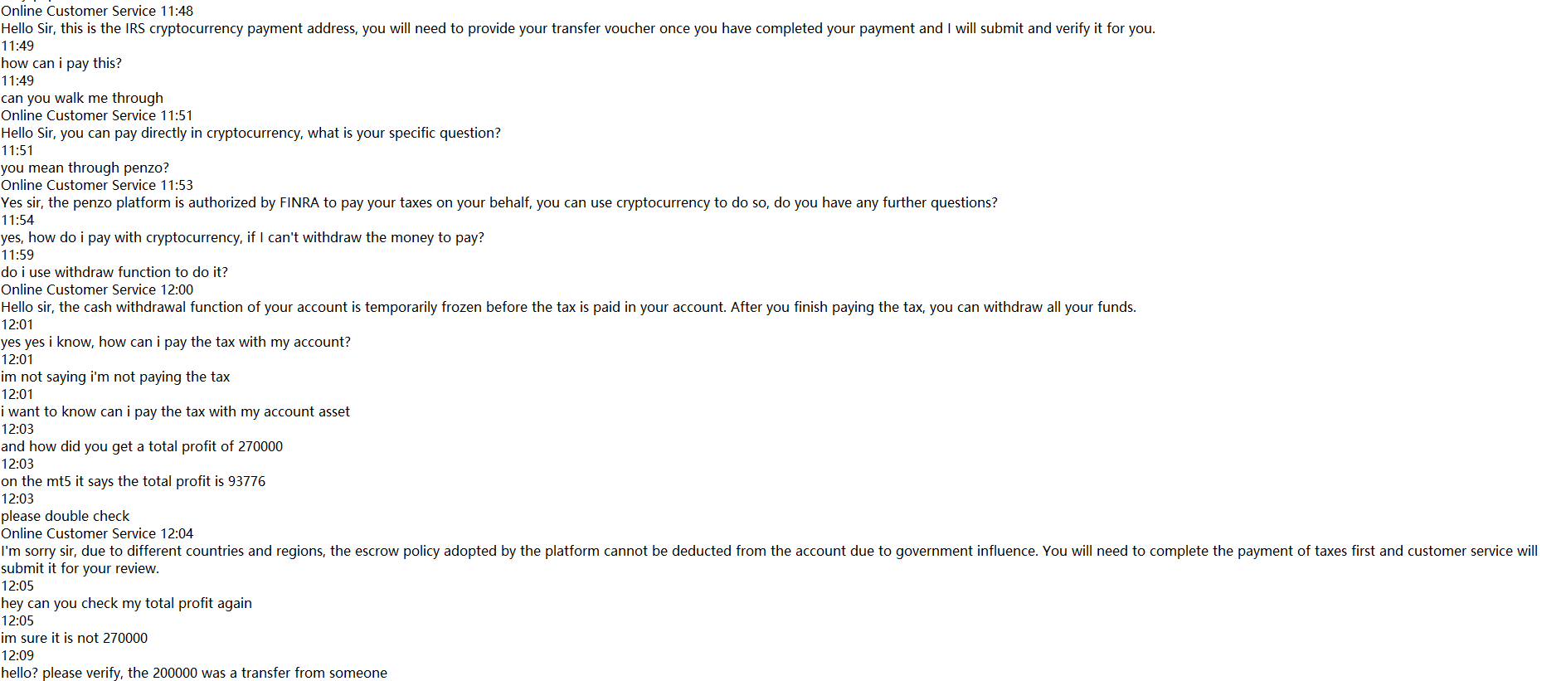Image resolution: width=1566 pixels, height=681 pixels.
Task: Click the message about temporarily frozen withdrawal
Action: point(568,307)
